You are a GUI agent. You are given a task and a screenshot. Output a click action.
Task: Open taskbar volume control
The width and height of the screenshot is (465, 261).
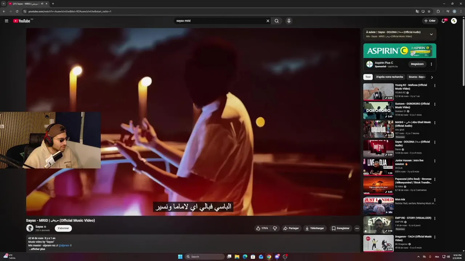point(448,257)
